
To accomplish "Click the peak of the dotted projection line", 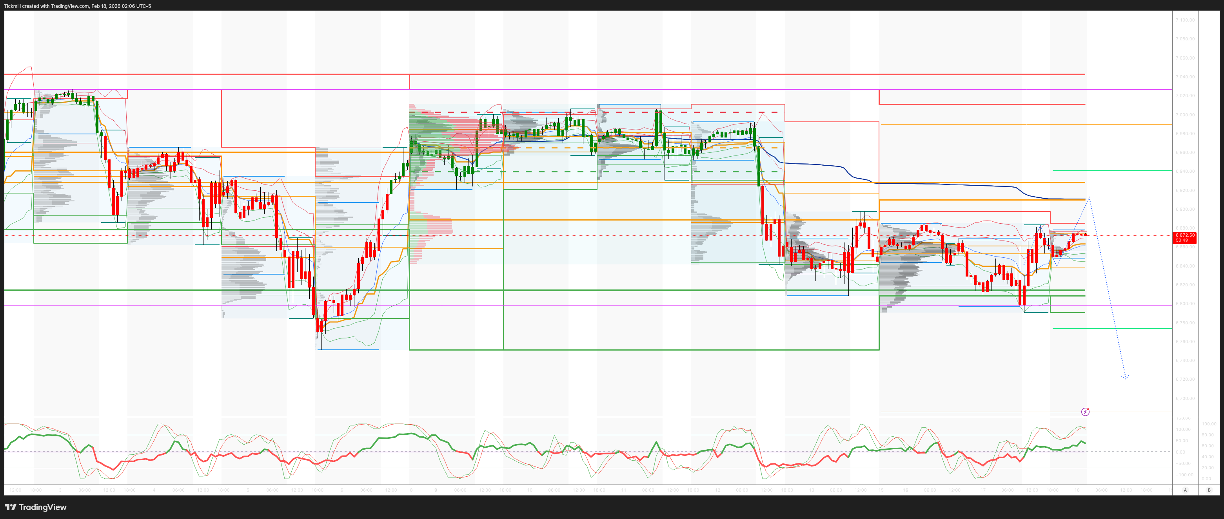I will tap(1089, 197).
